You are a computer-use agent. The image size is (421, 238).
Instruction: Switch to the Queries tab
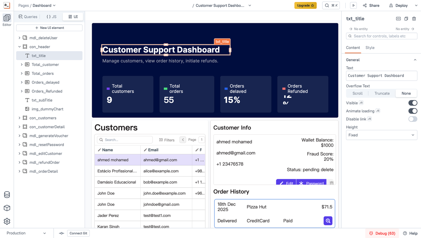28,17
